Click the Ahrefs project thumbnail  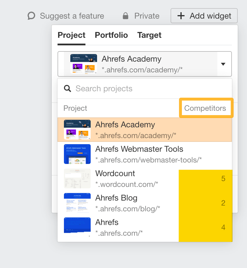coord(77,227)
